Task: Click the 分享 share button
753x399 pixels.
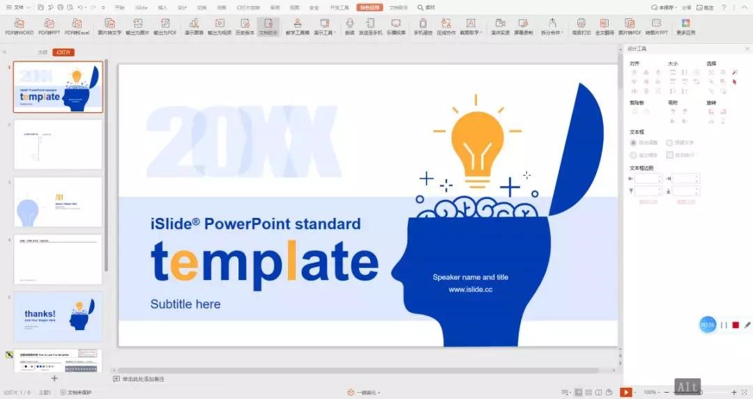Action: (687, 8)
